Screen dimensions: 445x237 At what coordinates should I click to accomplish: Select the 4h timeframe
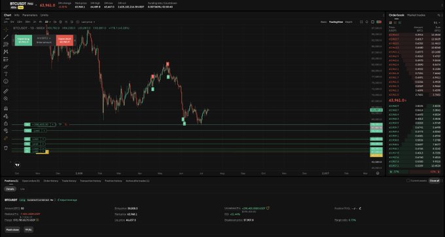click(41, 22)
